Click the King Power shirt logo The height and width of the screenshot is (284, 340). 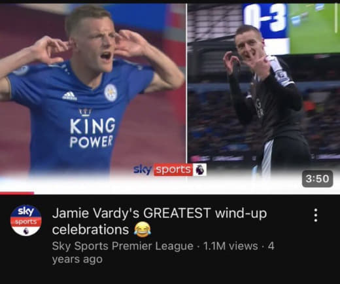[x=92, y=129]
